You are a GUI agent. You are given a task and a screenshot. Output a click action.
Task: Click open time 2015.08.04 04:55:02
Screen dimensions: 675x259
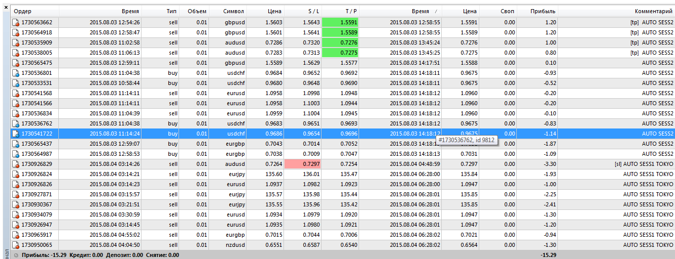pos(115,235)
